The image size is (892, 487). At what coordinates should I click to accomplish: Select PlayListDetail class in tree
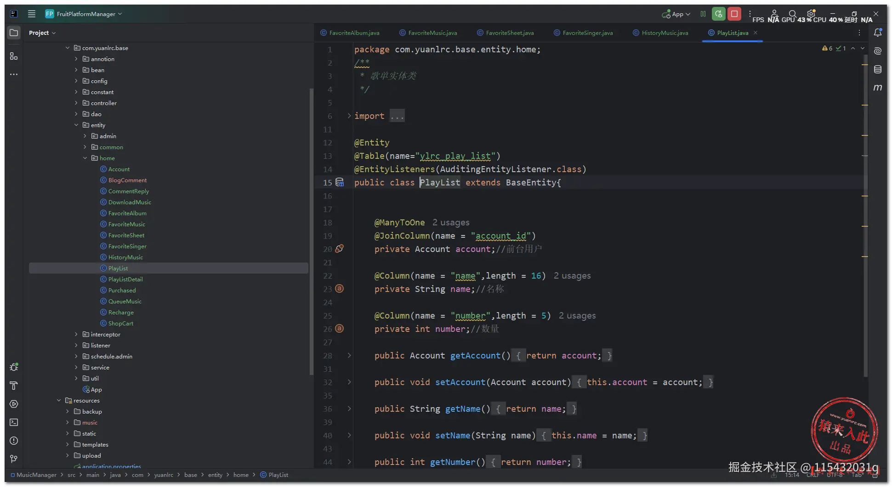[x=125, y=279]
